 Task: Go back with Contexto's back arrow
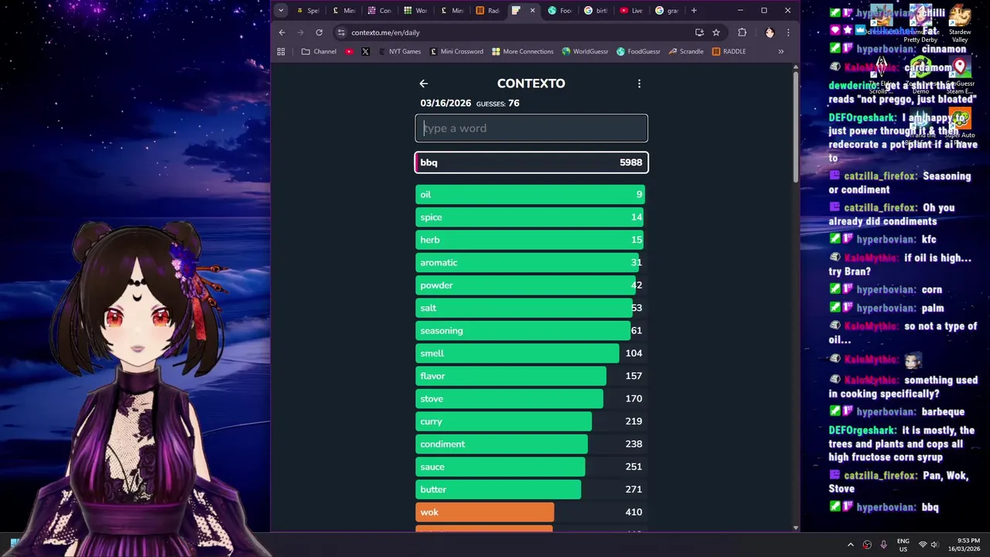pos(423,84)
